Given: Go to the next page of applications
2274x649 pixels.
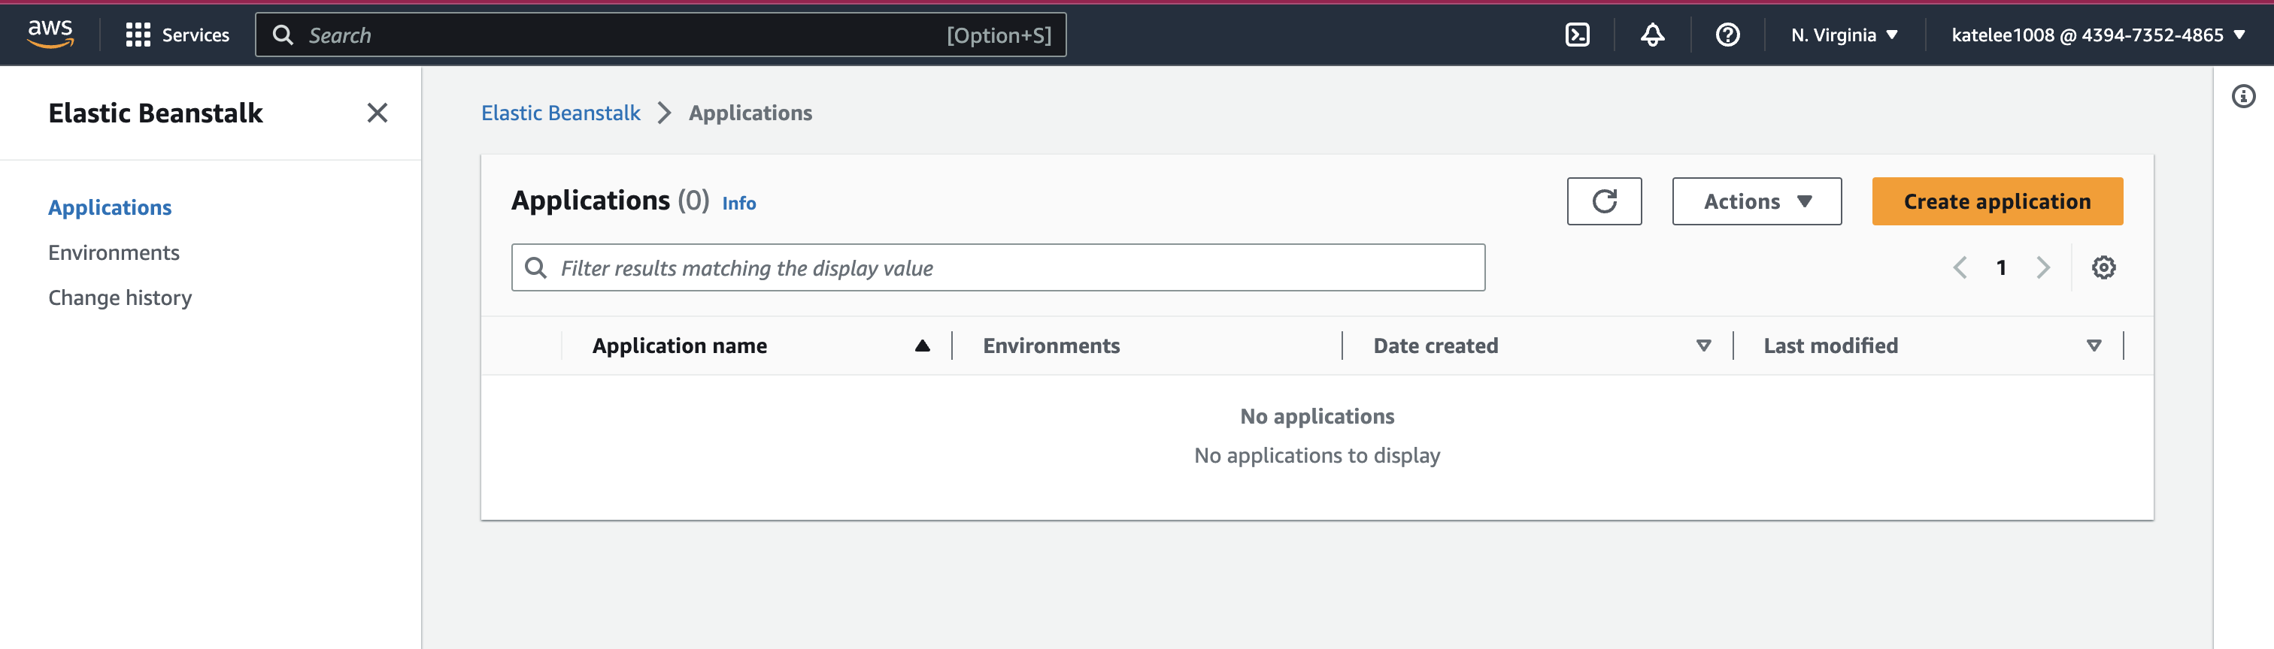Looking at the screenshot, I should [x=2042, y=267].
